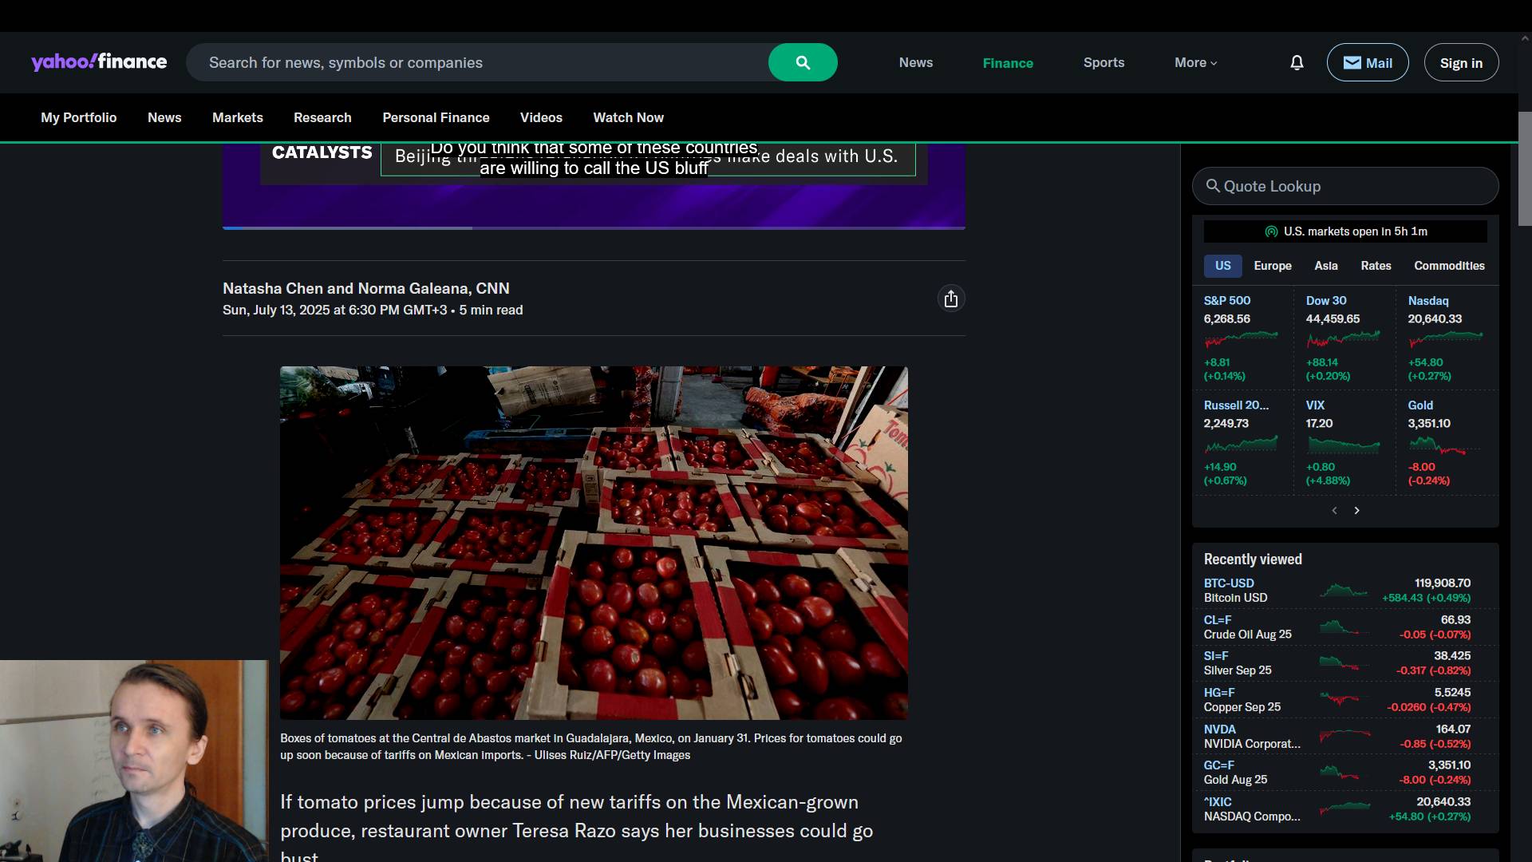The width and height of the screenshot is (1532, 862).
Task: Open the NVDA recently viewed quote
Action: 1219,729
